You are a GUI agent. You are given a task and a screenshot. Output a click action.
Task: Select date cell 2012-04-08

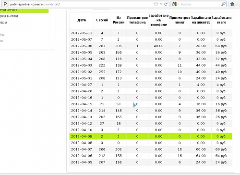click(x=82, y=143)
